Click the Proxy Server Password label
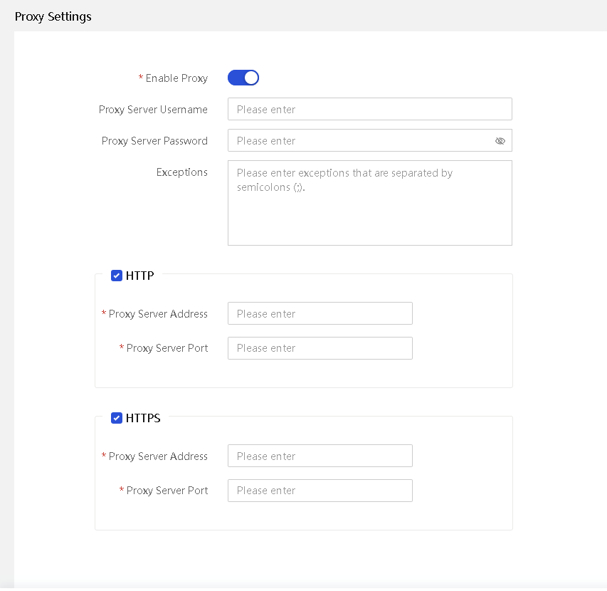The width and height of the screenshot is (607, 591). coord(154,141)
